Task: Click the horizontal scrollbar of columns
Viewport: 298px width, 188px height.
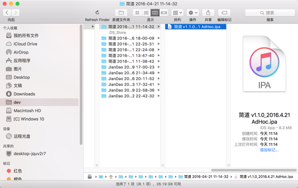Action: [x=254, y=170]
